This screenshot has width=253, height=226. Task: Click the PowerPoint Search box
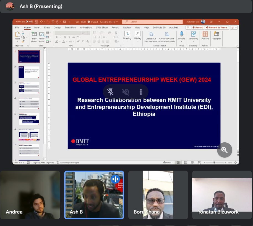[x=152, y=22]
